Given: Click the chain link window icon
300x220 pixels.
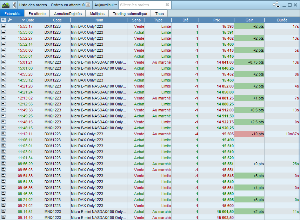Looking at the screenshot, I should [x=14, y=5].
